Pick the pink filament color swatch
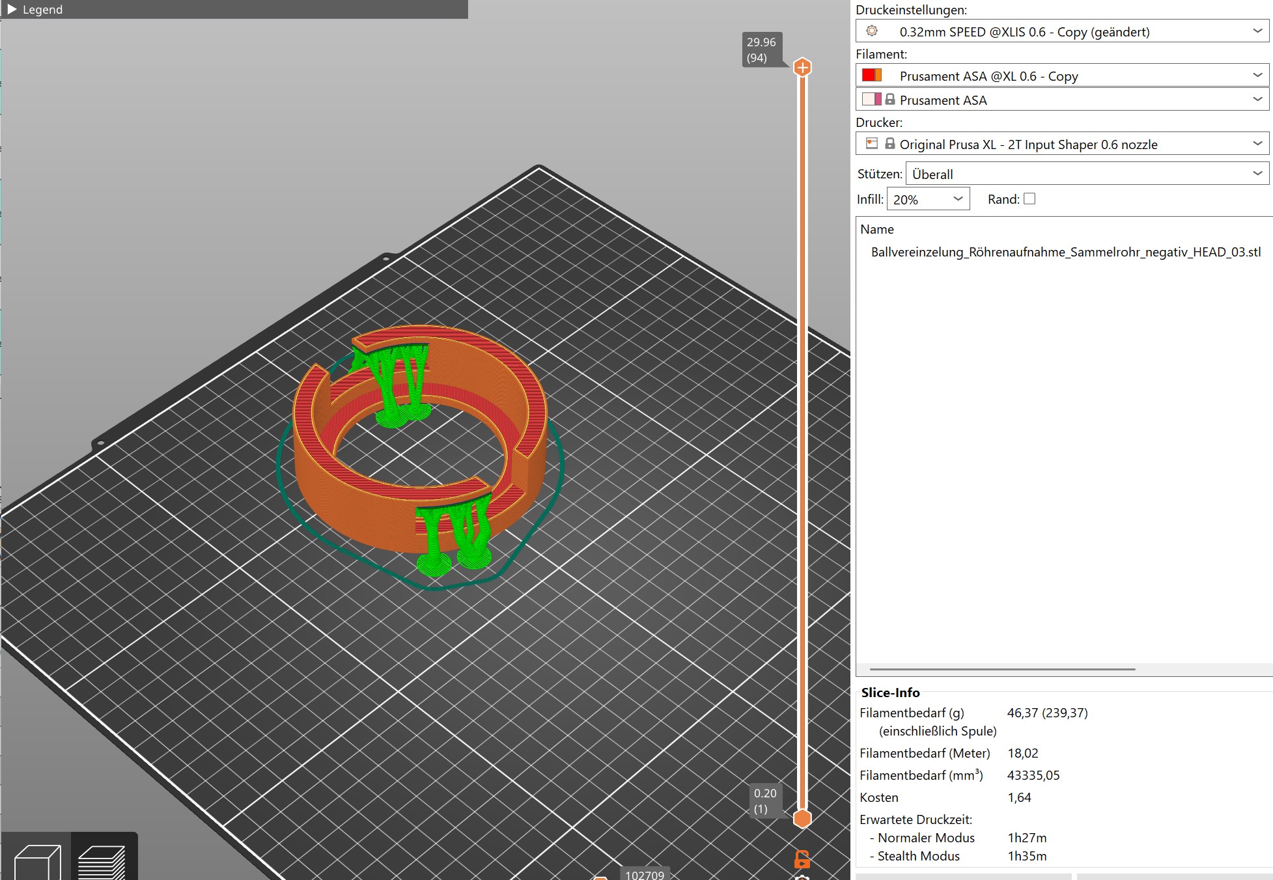The image size is (1273, 880). tap(872, 100)
